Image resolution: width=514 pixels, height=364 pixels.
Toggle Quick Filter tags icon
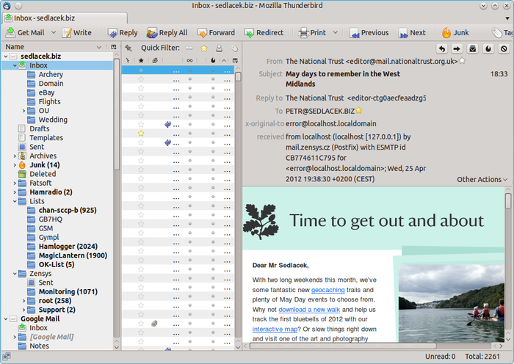[x=234, y=48]
